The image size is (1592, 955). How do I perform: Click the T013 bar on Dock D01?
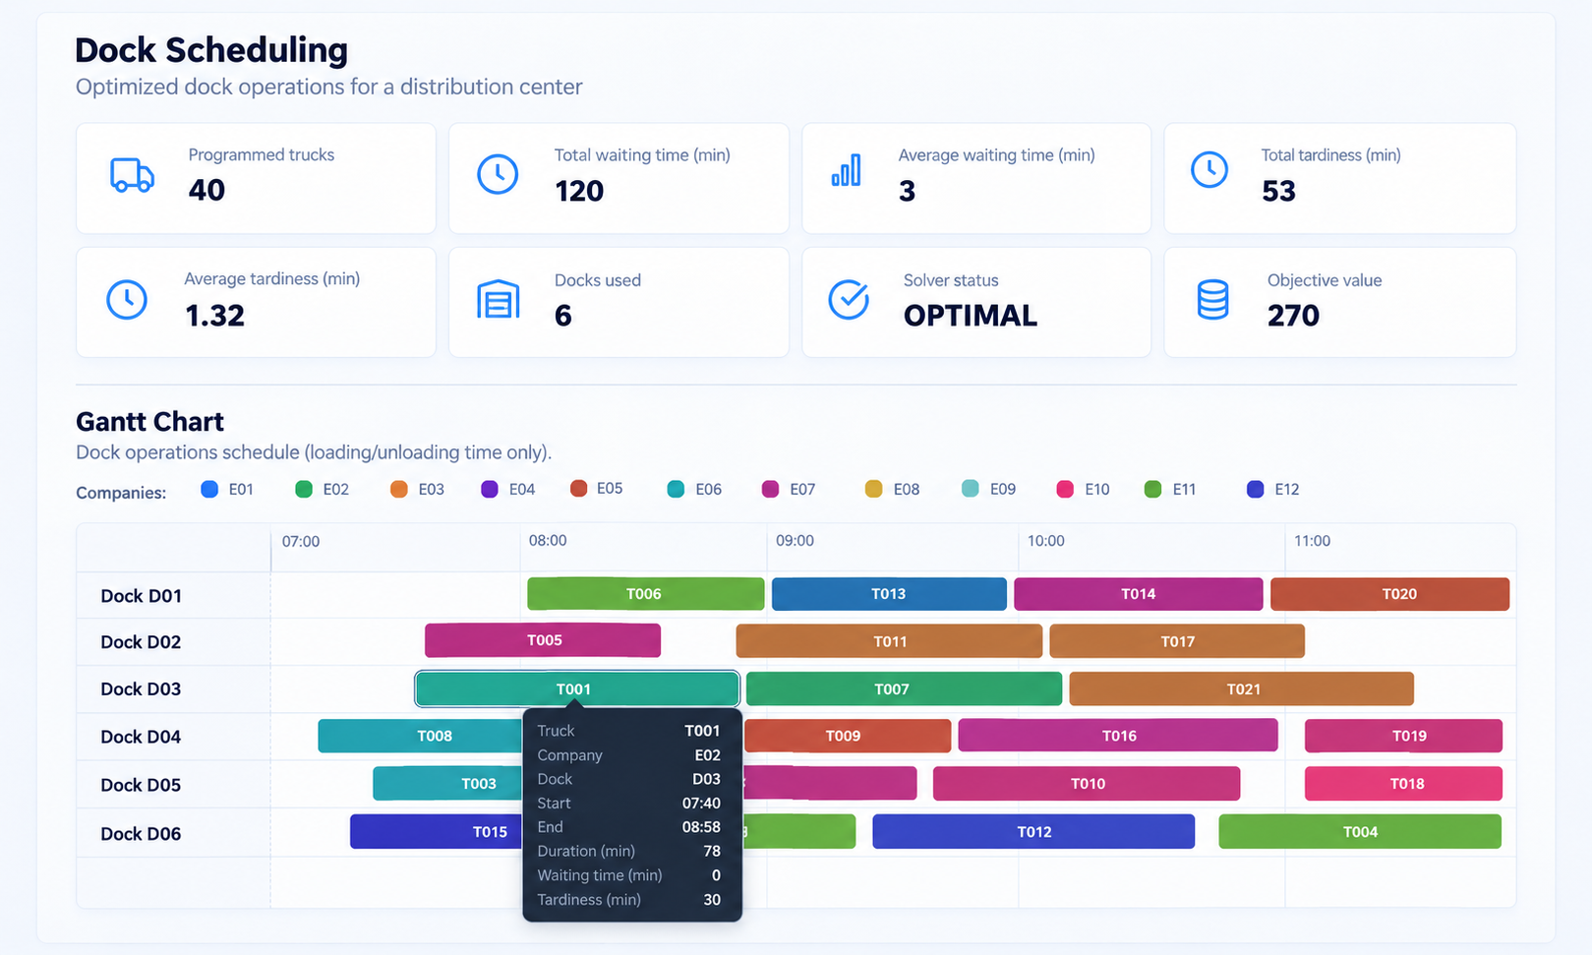tap(889, 594)
